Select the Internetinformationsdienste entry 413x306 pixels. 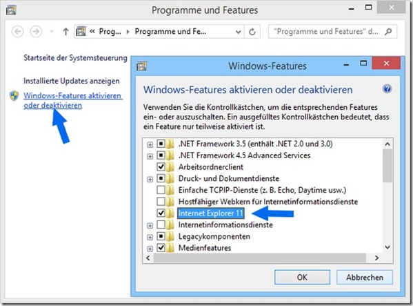tap(225, 225)
